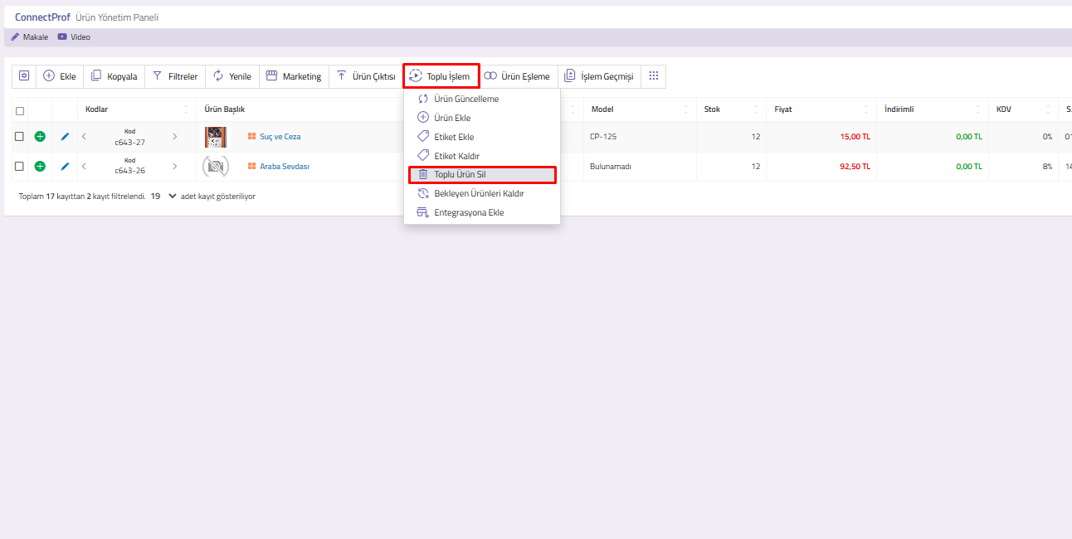Open İşlem Geçmişi history

[x=599, y=76]
